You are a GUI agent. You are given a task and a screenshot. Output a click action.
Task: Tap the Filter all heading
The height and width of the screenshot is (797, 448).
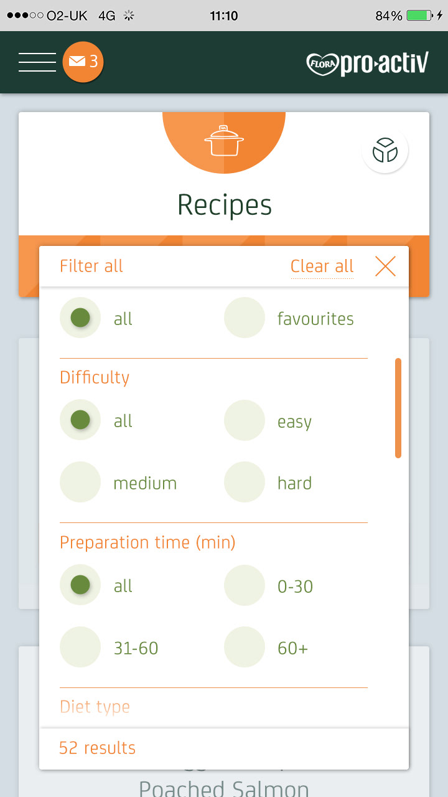[x=91, y=266]
